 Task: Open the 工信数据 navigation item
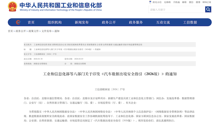point(190,22)
